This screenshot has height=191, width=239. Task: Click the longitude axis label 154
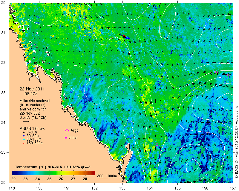[150, 188]
